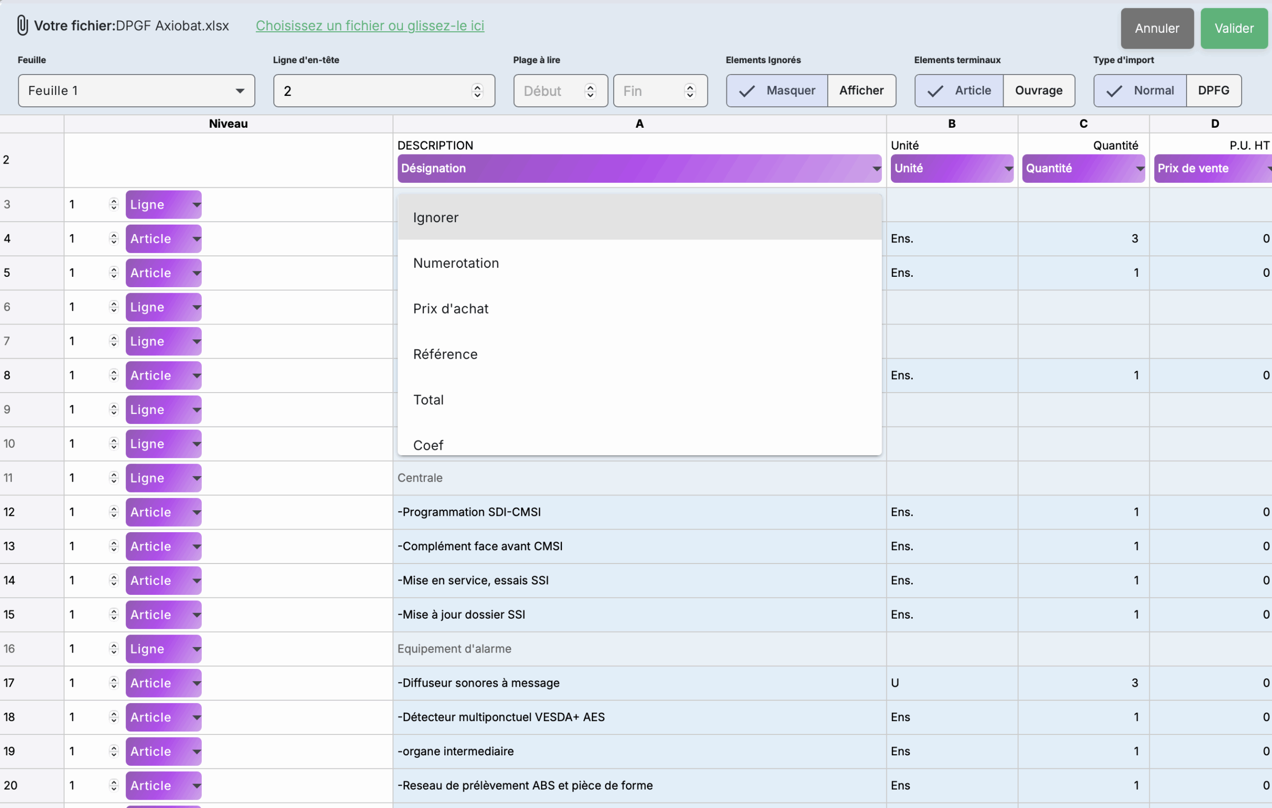
Task: Select DPFG import type
Action: pos(1213,90)
